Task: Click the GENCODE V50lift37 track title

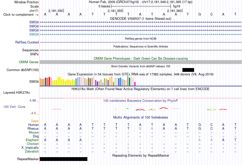Action: 141,19
